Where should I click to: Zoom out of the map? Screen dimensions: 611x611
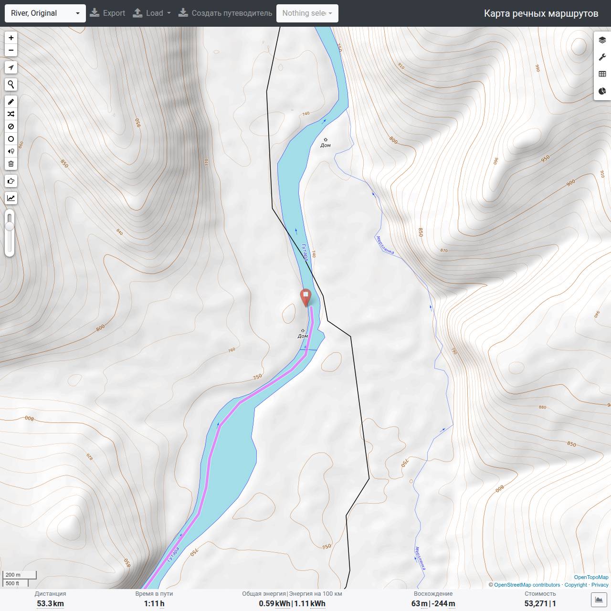tap(11, 50)
